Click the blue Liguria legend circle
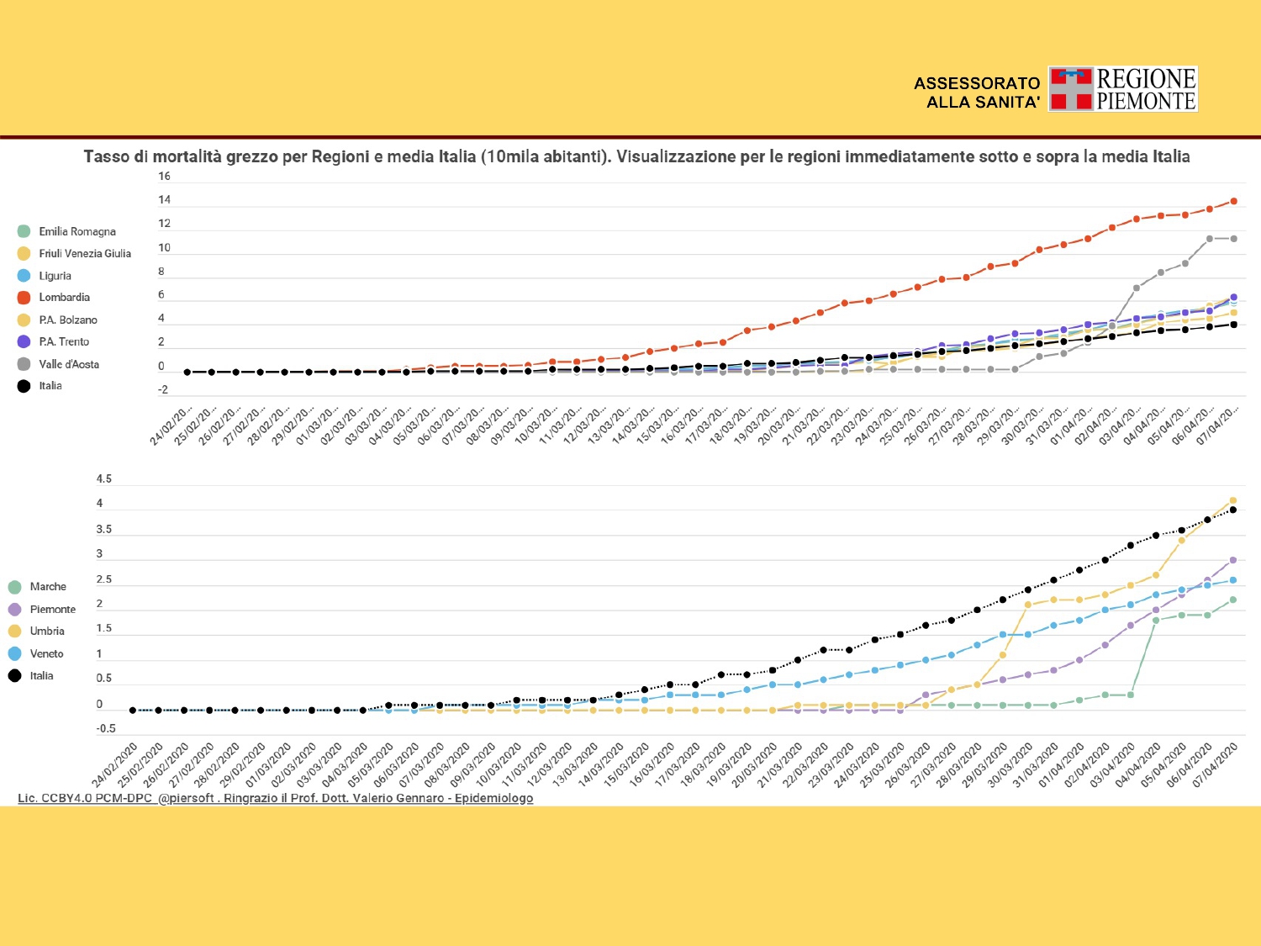1261x946 pixels. pos(24,276)
